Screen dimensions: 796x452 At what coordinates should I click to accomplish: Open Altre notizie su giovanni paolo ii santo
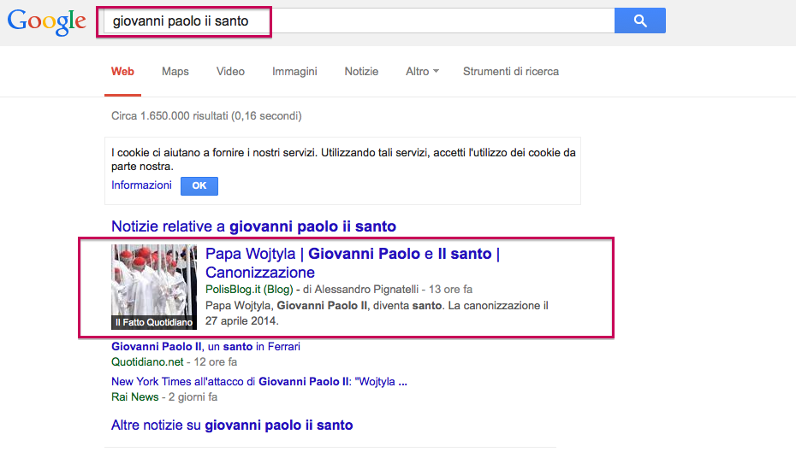[x=232, y=426]
